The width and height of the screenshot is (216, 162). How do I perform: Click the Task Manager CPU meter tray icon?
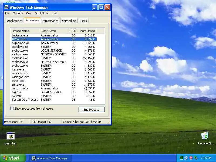(x=181, y=158)
